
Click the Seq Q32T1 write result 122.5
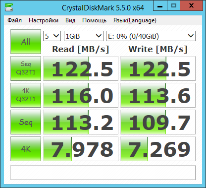[158, 68]
